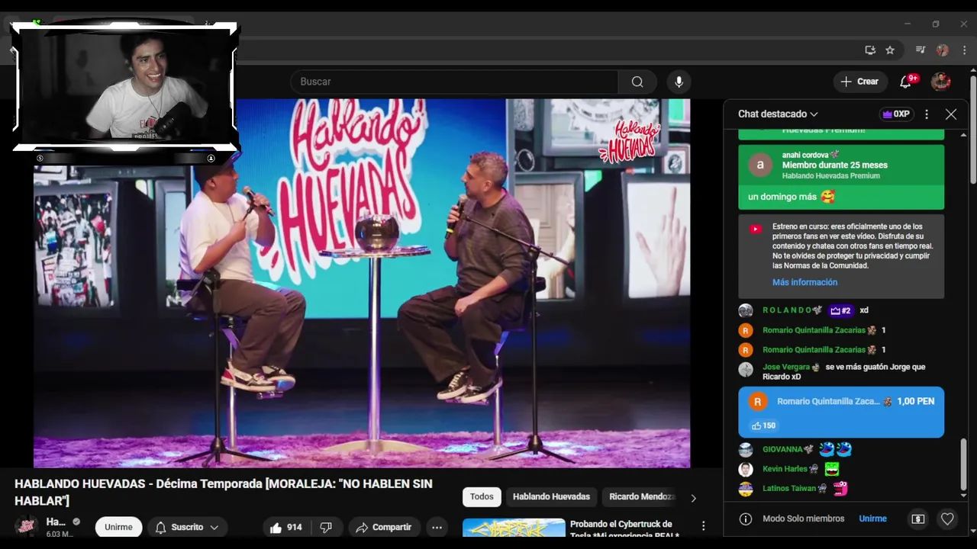Select the Todos filter chip
977x549 pixels.
[482, 496]
